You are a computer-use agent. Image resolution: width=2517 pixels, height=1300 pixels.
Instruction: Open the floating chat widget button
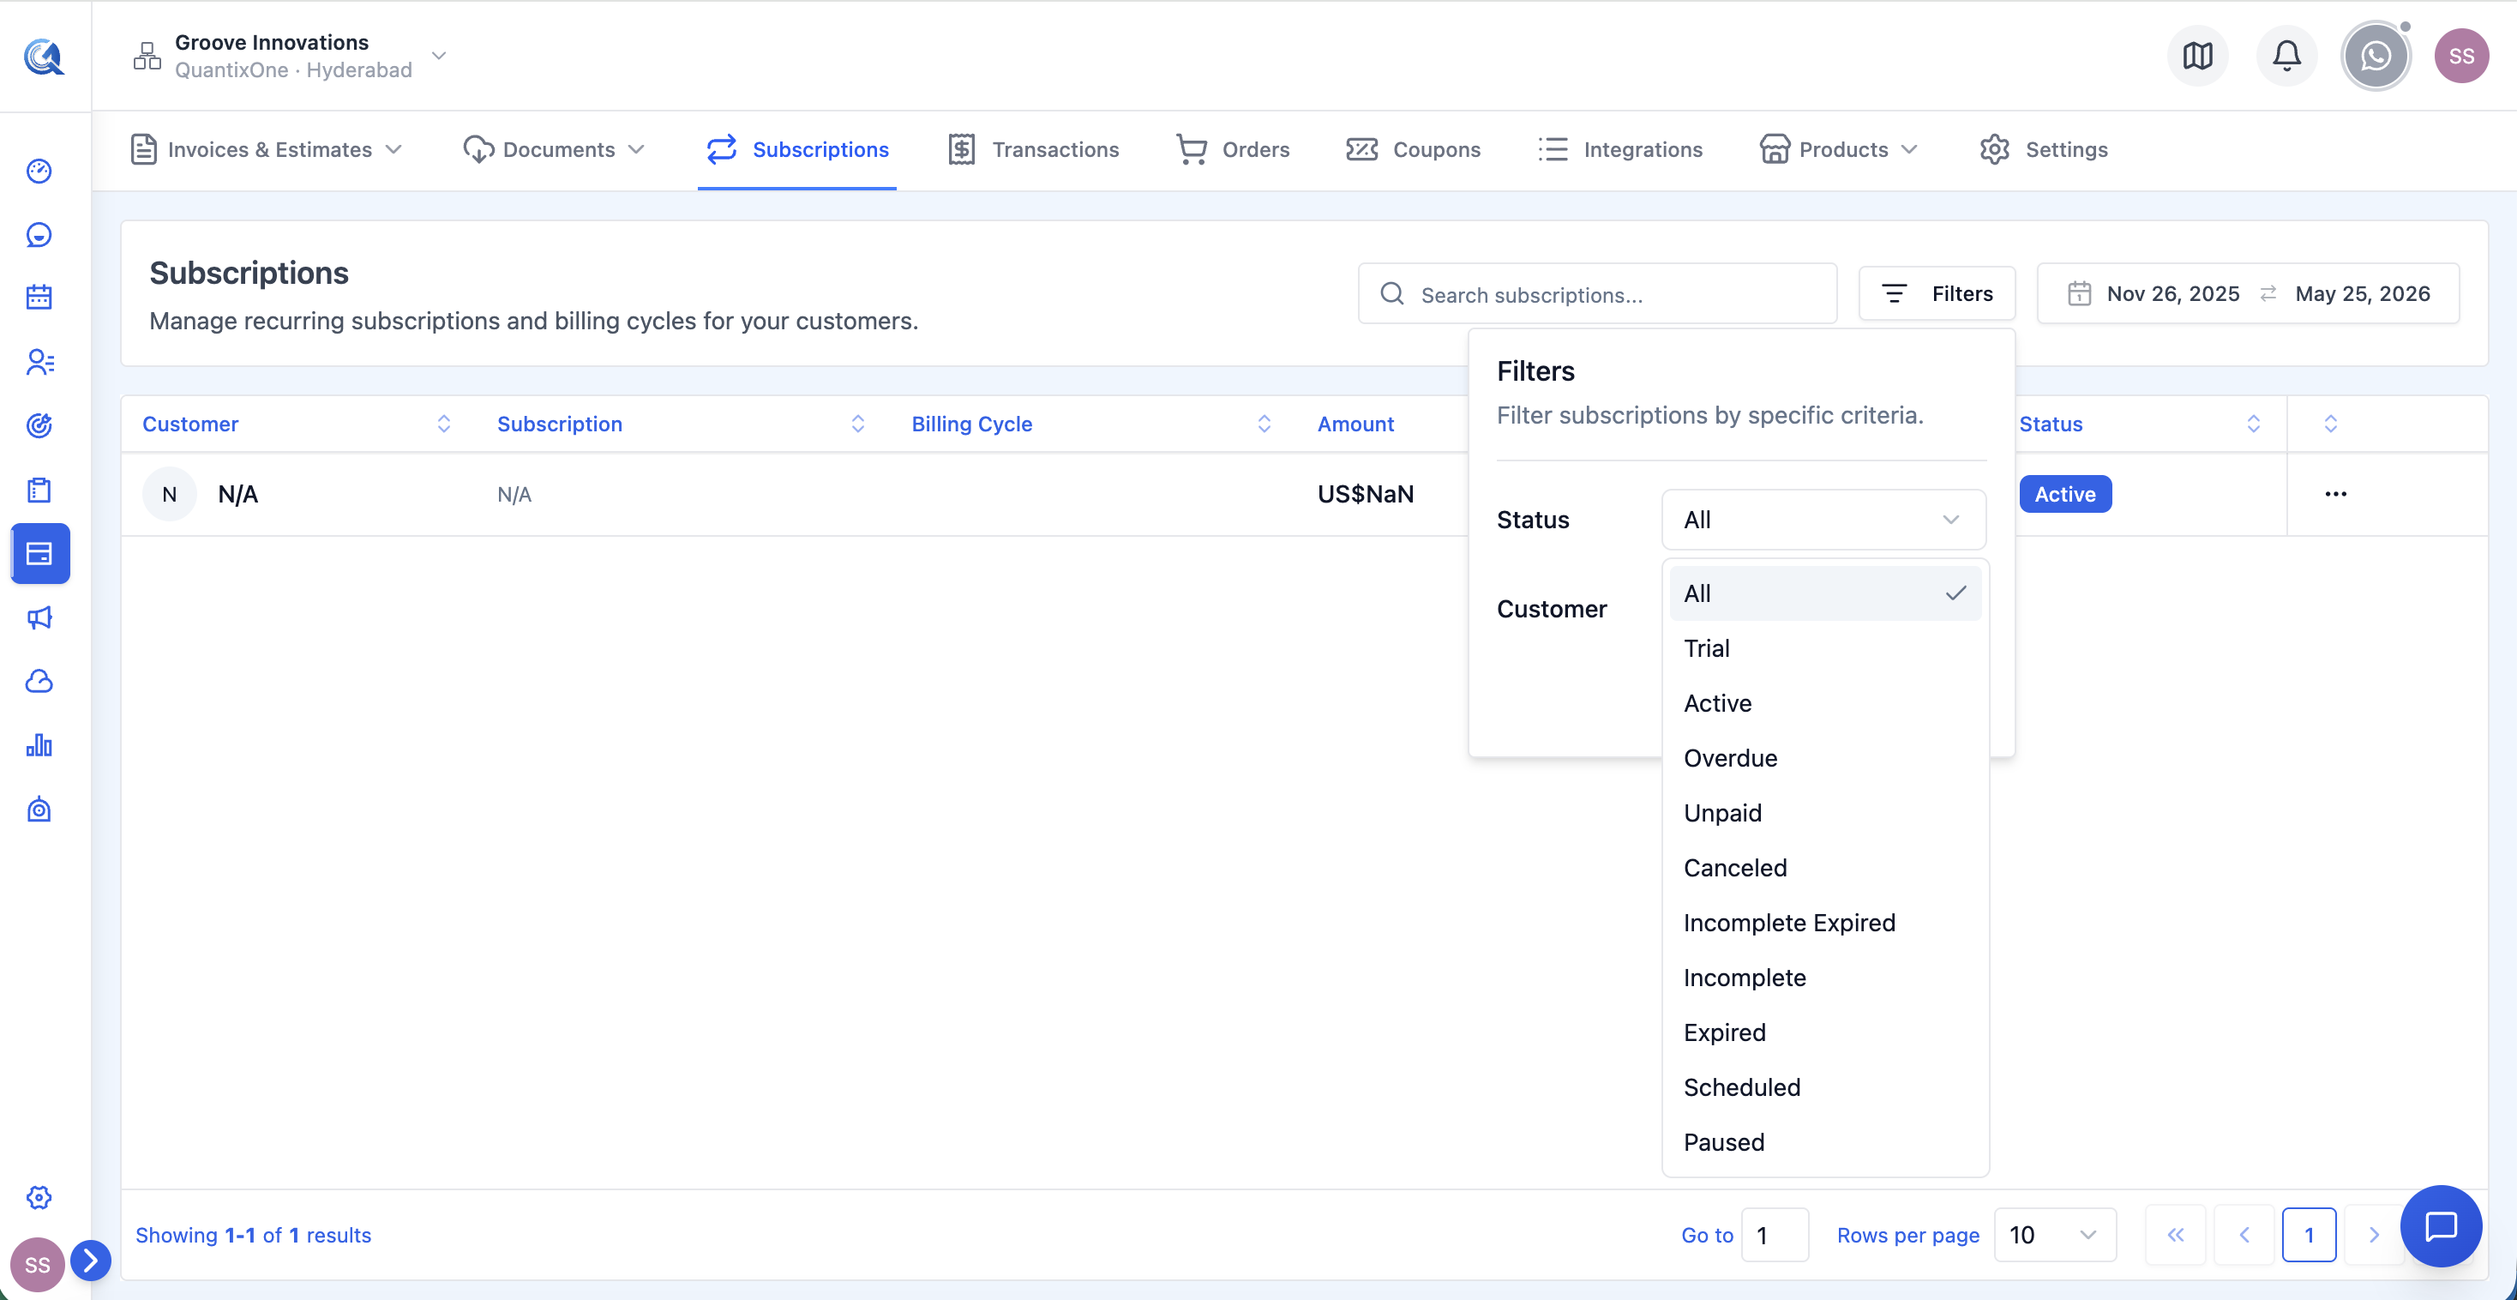click(2441, 1225)
